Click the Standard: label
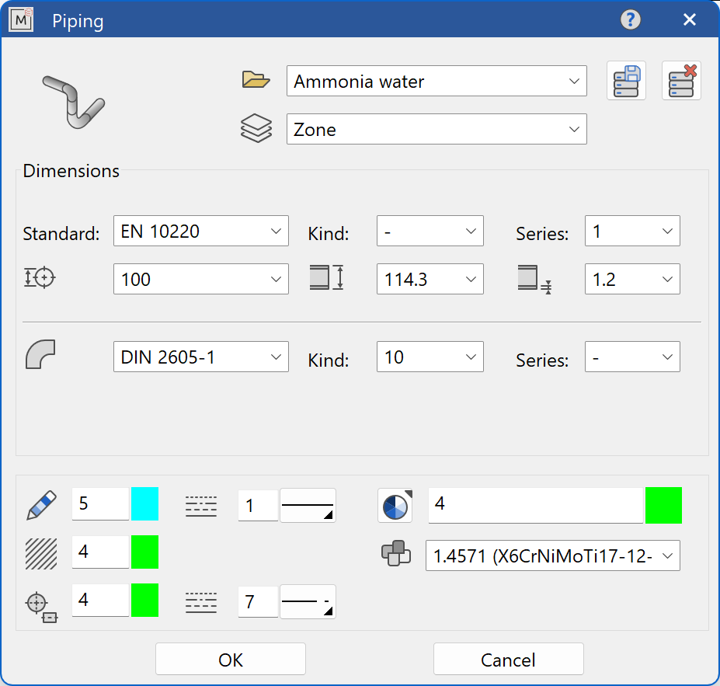This screenshot has width=720, height=686. point(61,234)
